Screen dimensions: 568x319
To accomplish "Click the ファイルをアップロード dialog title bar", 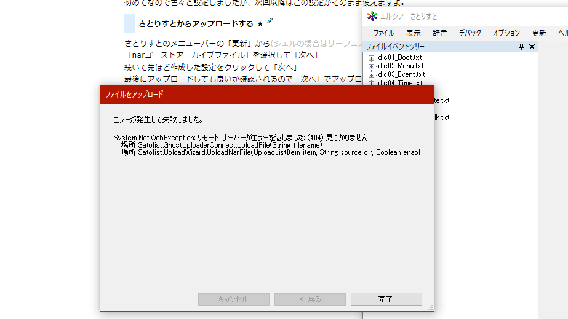I will [x=267, y=95].
